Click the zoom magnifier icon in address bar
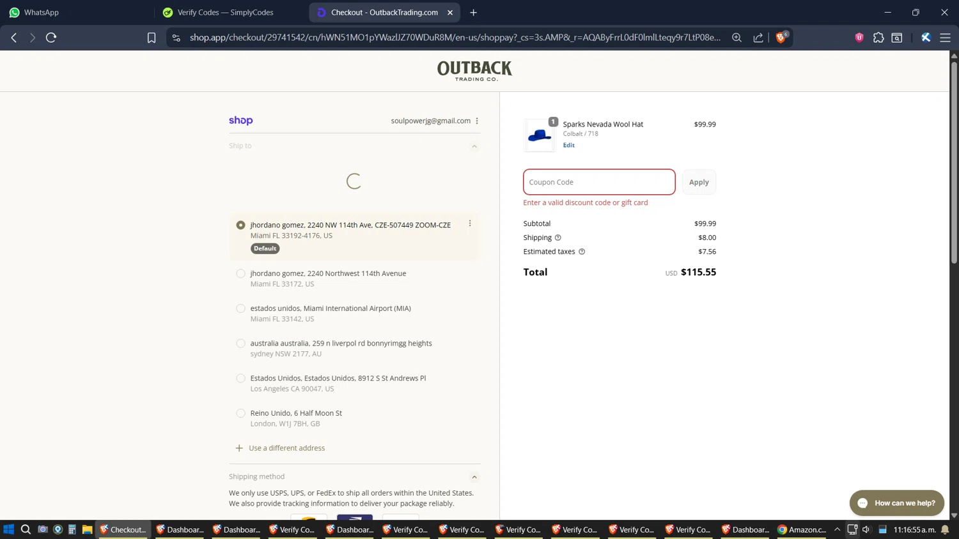The height and width of the screenshot is (539, 959). 737,38
